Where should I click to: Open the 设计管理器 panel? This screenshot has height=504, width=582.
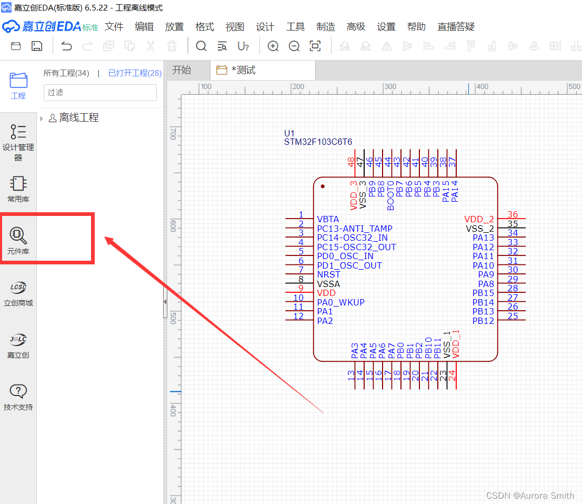18,143
